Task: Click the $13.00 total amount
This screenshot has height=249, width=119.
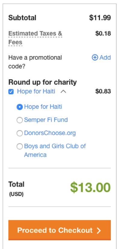Action: point(90,188)
